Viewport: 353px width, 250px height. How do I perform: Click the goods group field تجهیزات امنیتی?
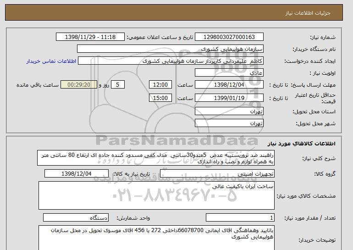pos(217,174)
